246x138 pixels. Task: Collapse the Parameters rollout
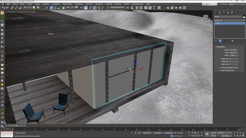(x=221, y=47)
